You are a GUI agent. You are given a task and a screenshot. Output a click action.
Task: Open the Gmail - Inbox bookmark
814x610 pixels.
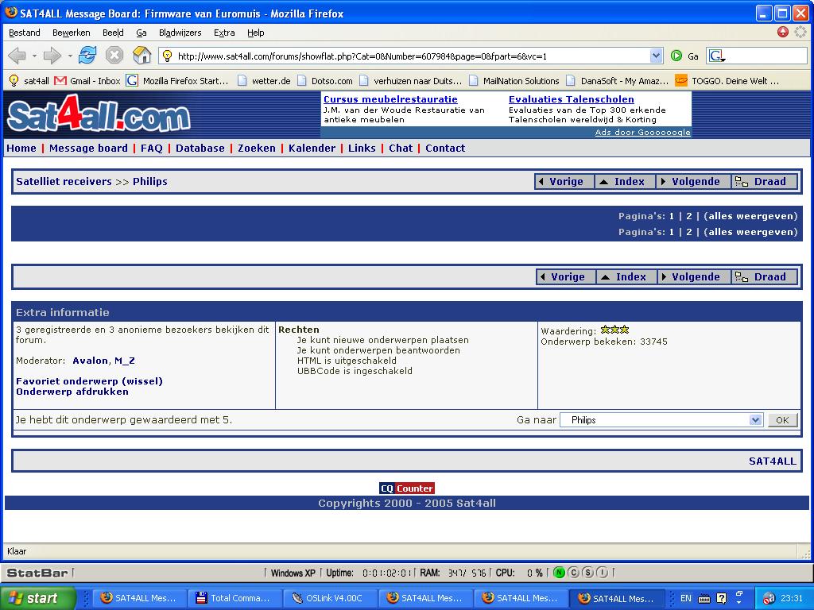87,80
